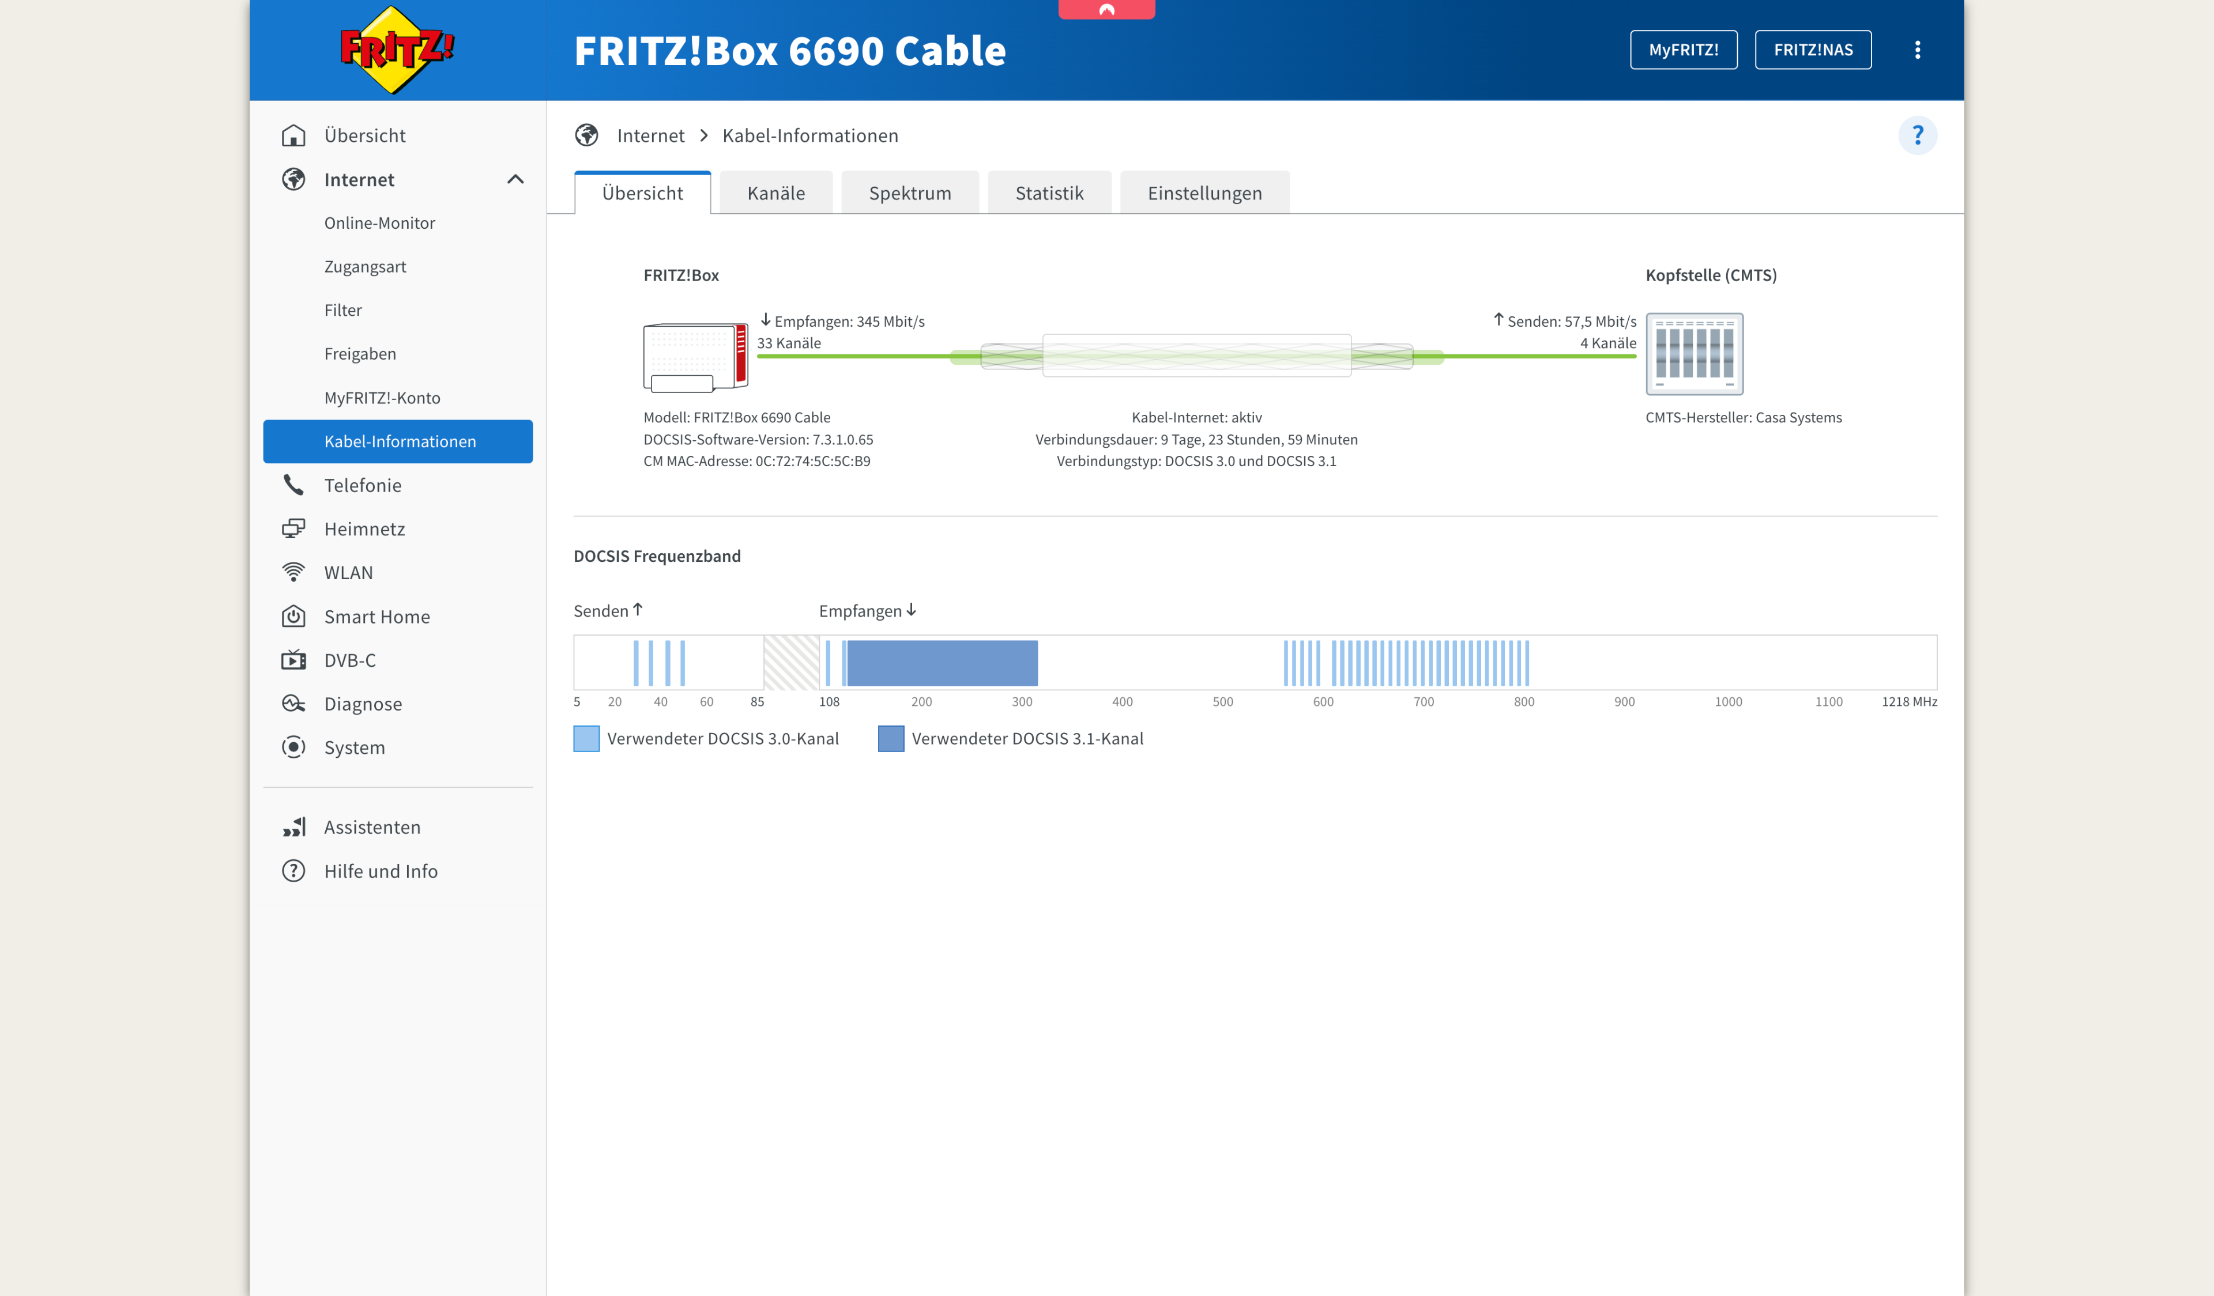Click the System target icon
2214x1296 pixels.
click(x=293, y=747)
